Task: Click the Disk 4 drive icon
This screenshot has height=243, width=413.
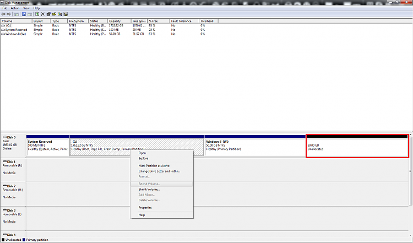Action: tap(5, 235)
